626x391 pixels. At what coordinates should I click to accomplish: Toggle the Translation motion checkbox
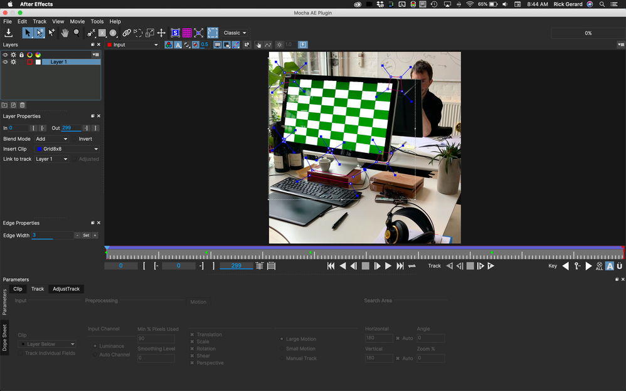[192, 335]
